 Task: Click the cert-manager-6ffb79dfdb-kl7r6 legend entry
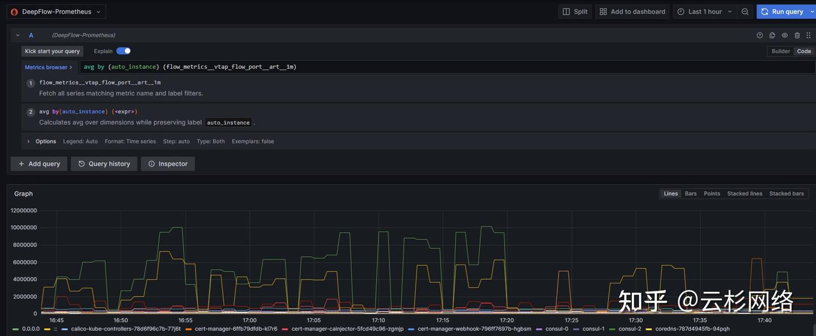[x=236, y=329]
